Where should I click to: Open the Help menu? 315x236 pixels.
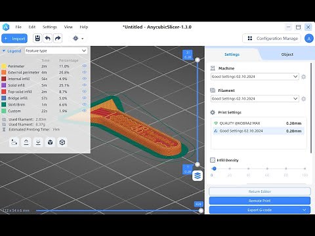84,27
